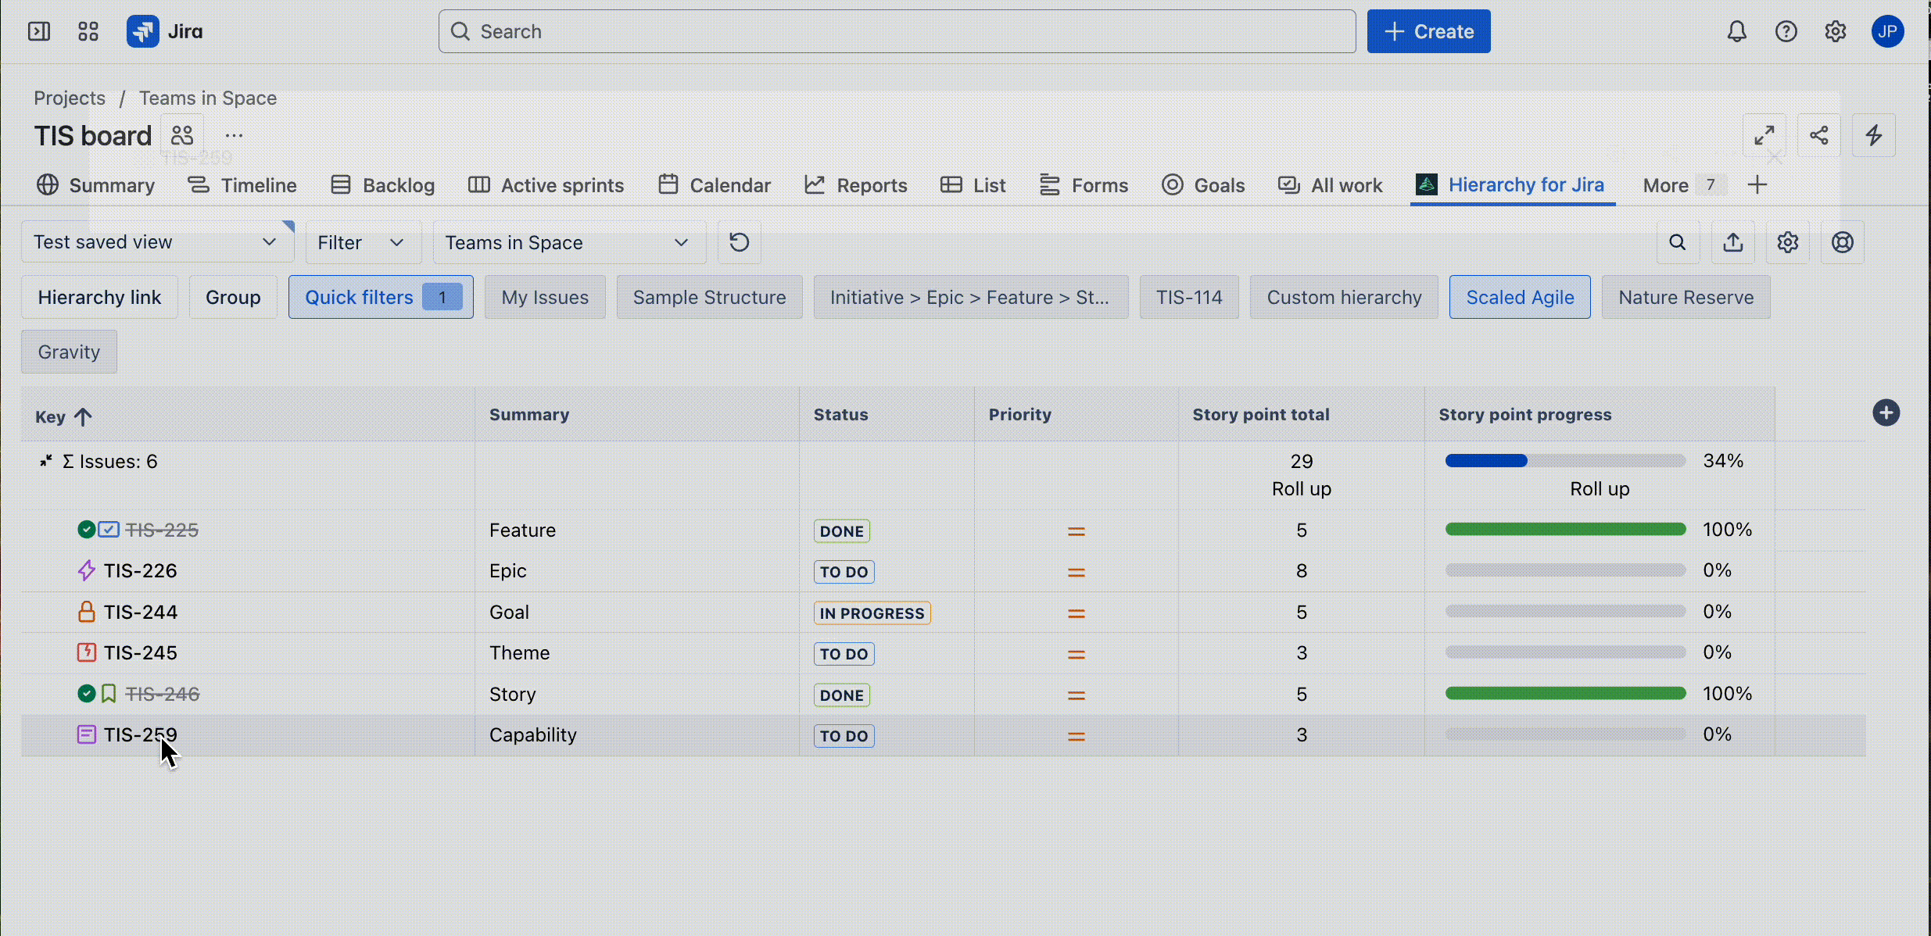Open the automation lightning bolt icon
The width and height of the screenshot is (1931, 936).
pyautogui.click(x=1874, y=135)
